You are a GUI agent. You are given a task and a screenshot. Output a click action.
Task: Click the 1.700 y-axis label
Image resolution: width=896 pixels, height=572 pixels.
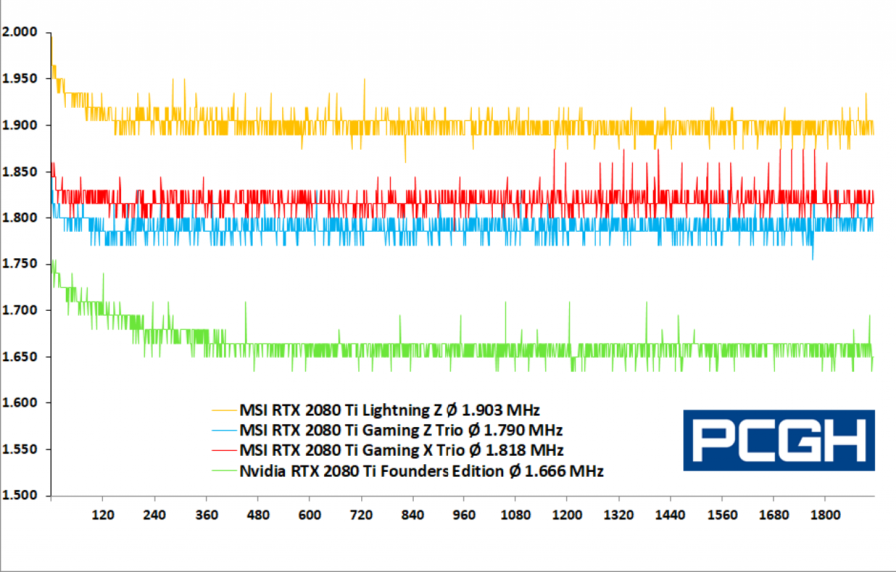[x=19, y=310]
